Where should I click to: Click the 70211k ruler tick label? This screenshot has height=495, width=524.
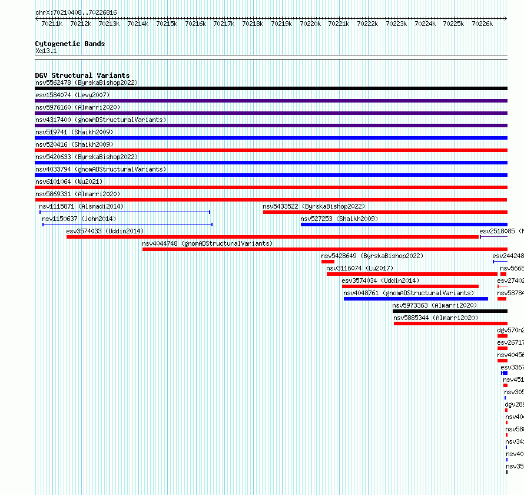tap(52, 24)
